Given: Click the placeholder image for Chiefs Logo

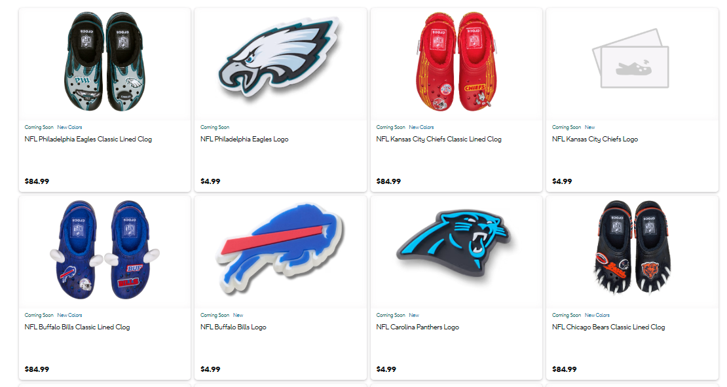Looking at the screenshot, I should [631, 59].
